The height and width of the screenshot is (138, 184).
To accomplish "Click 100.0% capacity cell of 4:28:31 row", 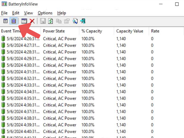I will click(x=88, y=52).
